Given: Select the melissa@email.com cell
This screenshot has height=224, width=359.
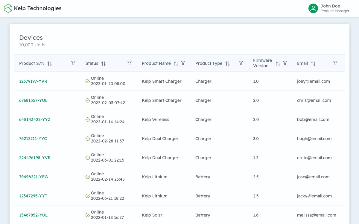Looking at the screenshot, I should click(x=317, y=215).
